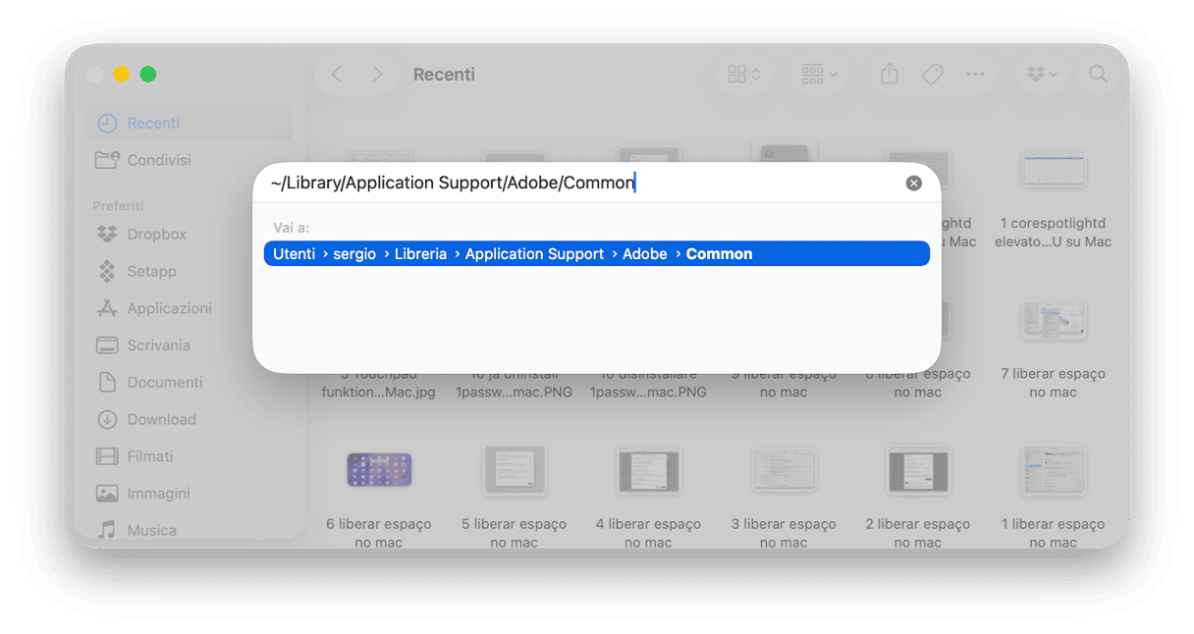Select file 5 liberar espaço no mac
The height and width of the screenshot is (634, 1194).
click(x=515, y=470)
